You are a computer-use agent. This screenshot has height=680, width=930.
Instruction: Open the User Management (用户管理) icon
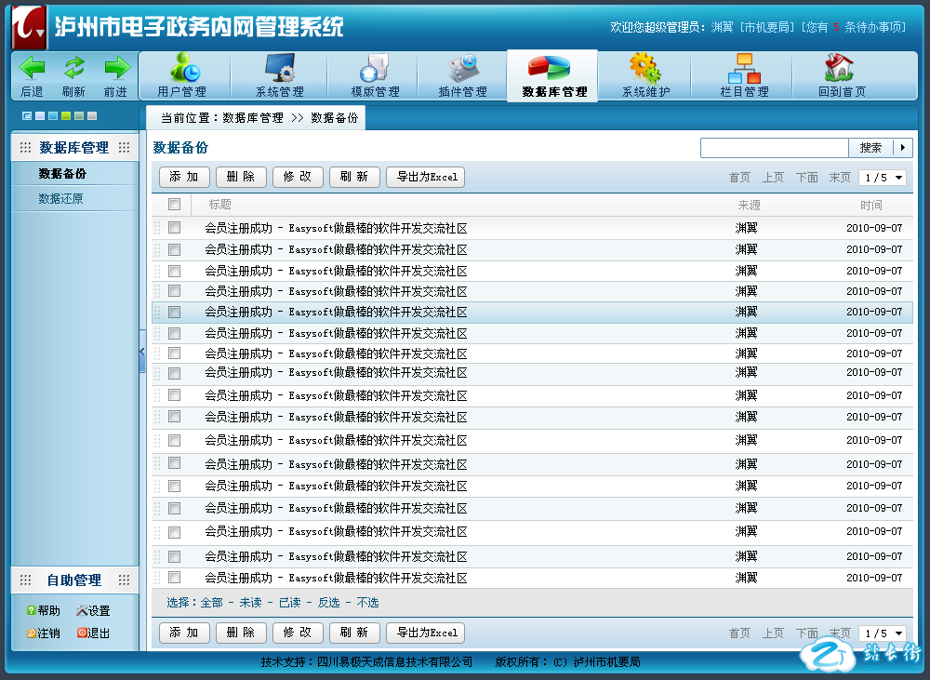tap(183, 68)
